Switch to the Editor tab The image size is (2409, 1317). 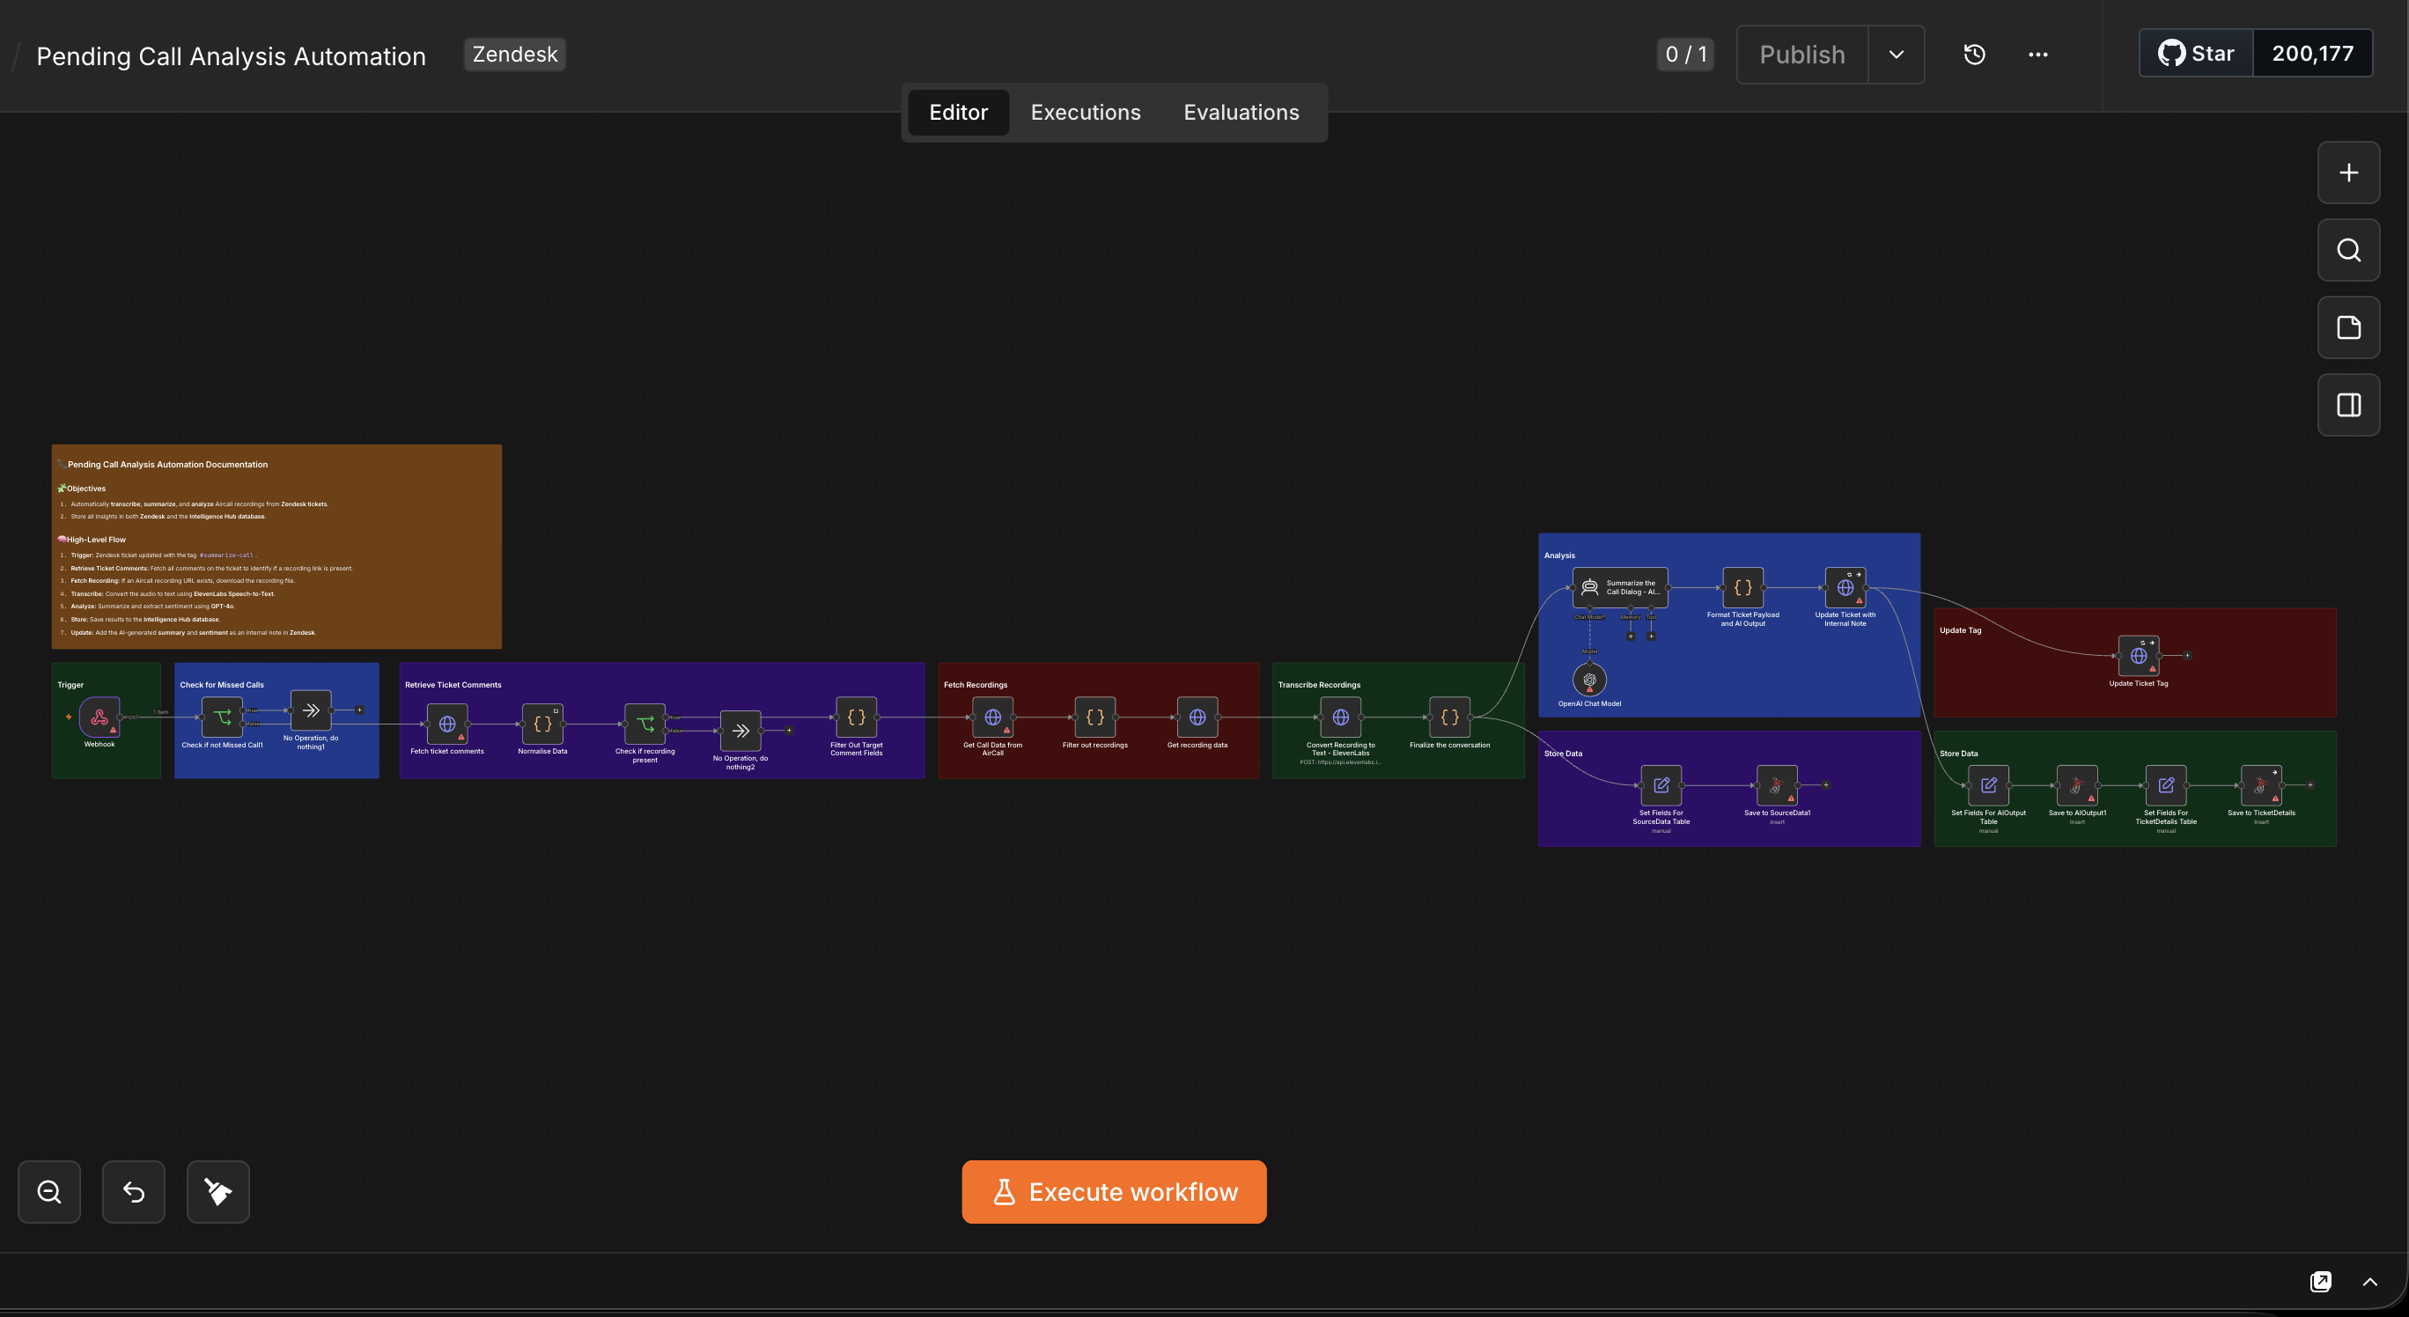click(x=958, y=112)
